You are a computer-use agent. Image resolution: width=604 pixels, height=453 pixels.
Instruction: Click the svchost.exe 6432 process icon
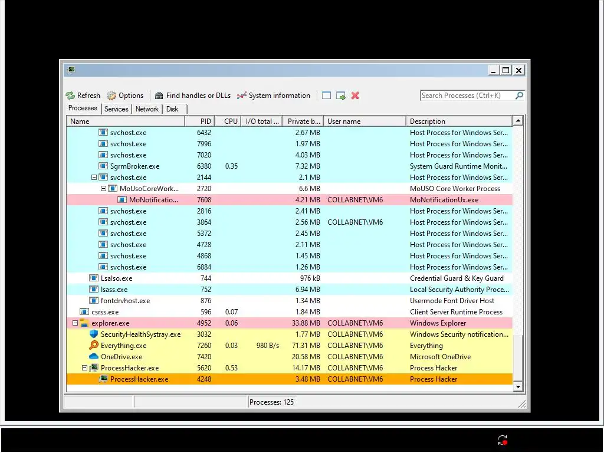pyautogui.click(x=103, y=133)
